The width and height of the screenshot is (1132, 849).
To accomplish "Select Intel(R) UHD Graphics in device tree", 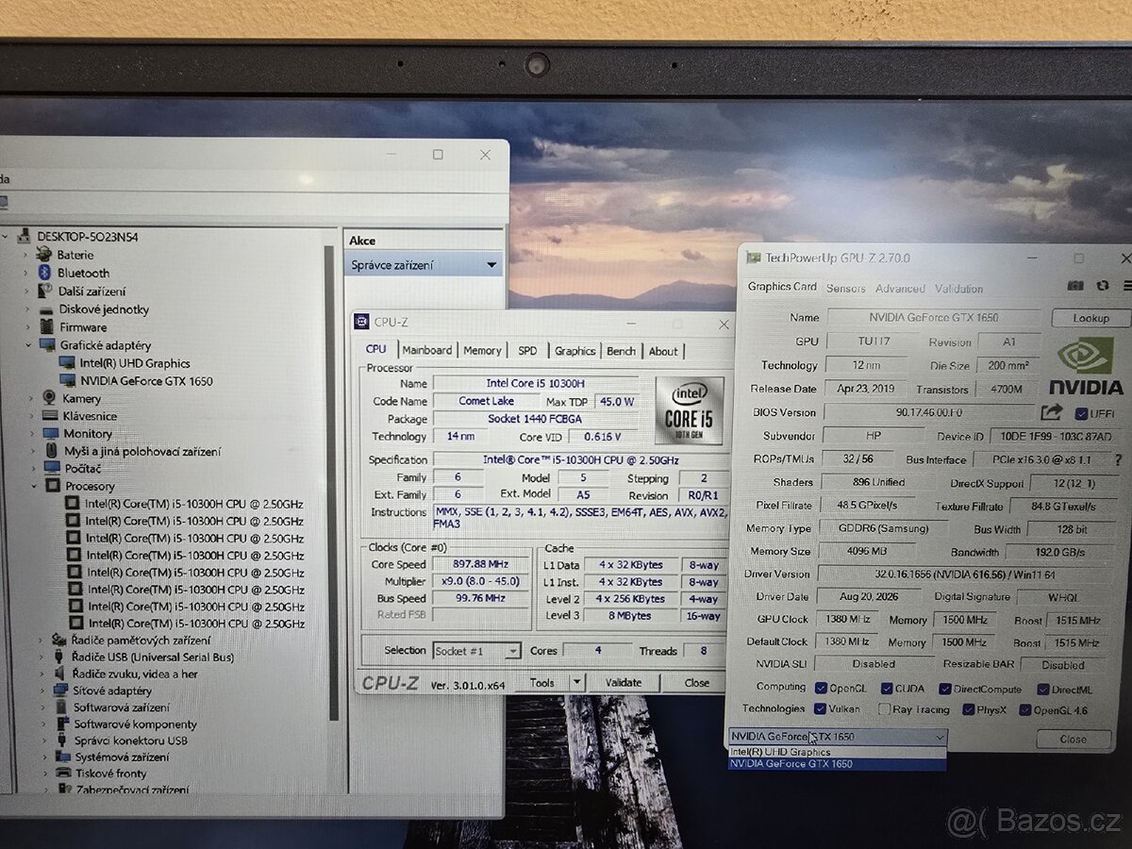I will coord(135,363).
